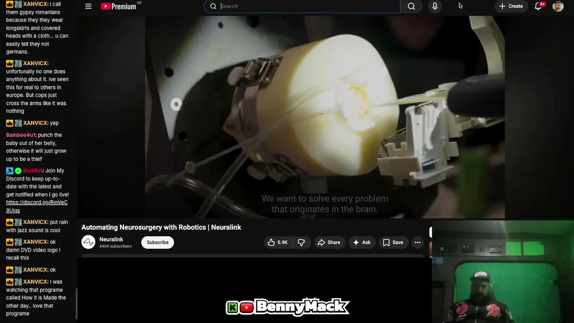Screen dimensions: 574x323
Task: Click the KickBot verified badge icon
Action: coord(18,171)
